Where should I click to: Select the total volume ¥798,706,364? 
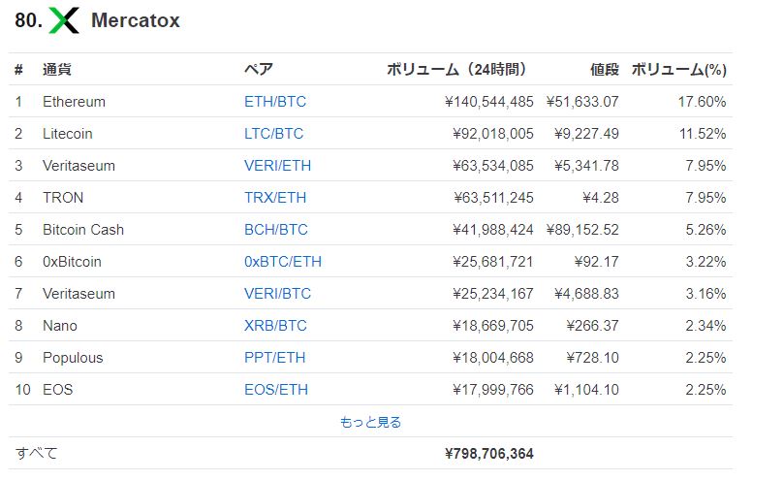488,453
